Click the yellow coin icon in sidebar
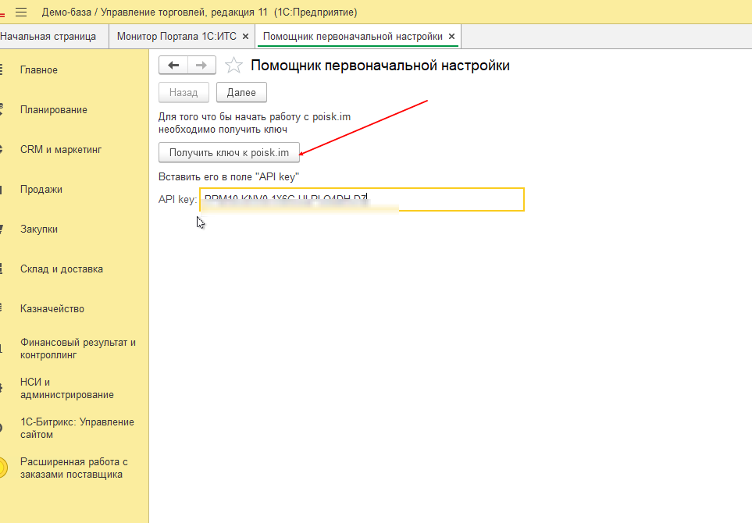 tap(2, 468)
